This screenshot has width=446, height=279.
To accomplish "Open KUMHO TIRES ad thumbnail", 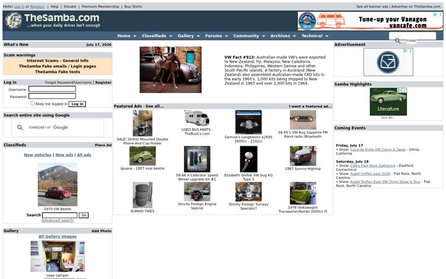I will (142, 195).
